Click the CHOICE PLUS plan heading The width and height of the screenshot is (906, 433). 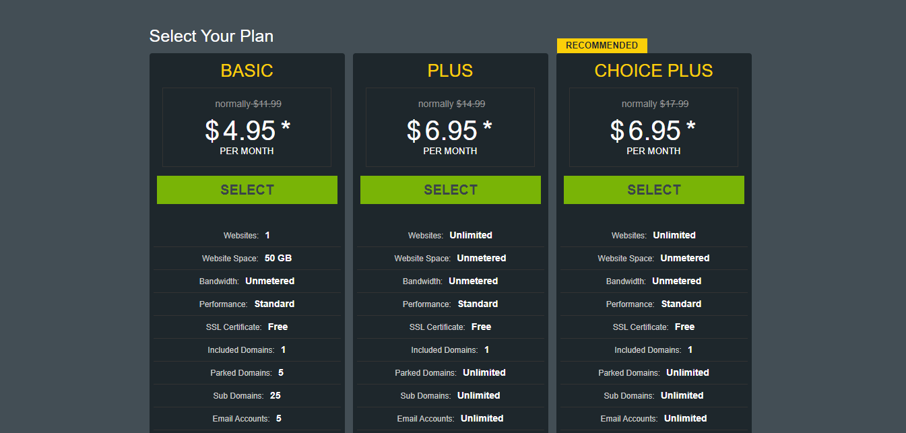click(654, 71)
